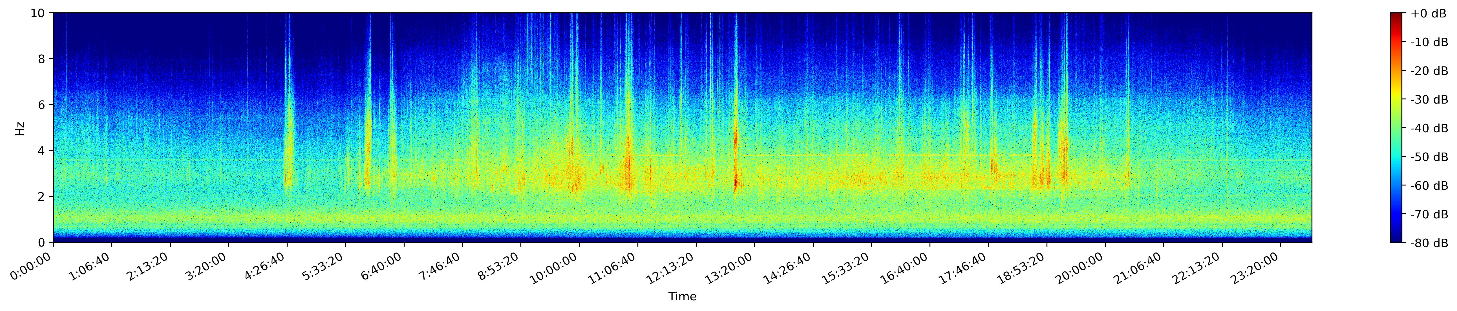The height and width of the screenshot is (311, 1457).
Task: Click the -20 dB colorbar label
Action: click(1429, 71)
